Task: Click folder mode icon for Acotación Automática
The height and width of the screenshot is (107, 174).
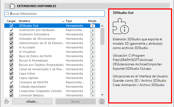Action: click(x=93, y=34)
